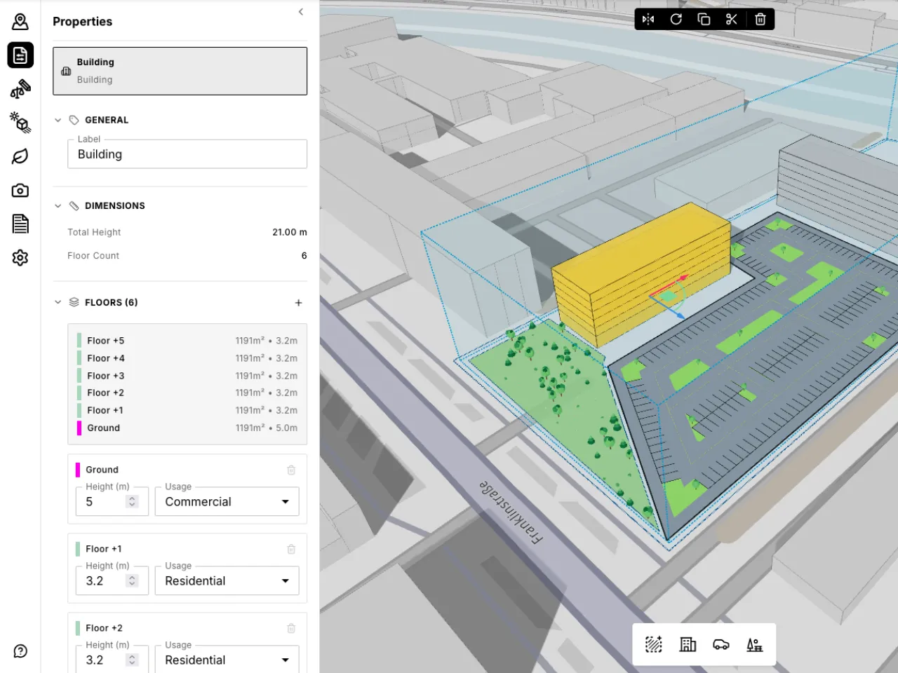Open the camera snapshot sidebar icon

click(20, 190)
